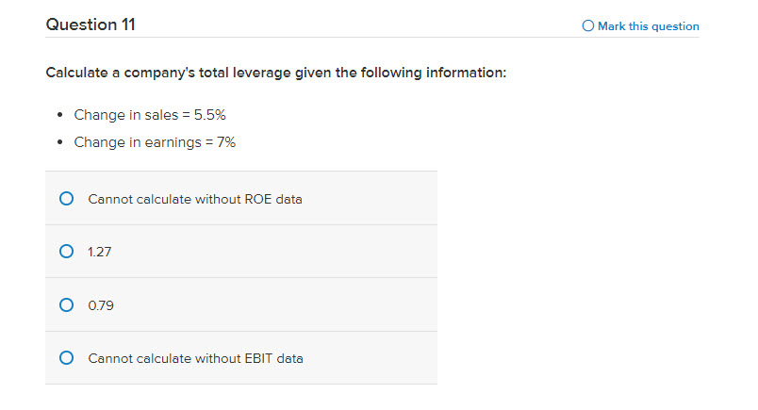Screen dimensions: 758x410
Task: Click the "Cannot calculate without EBIT data" answer label
Action: 195,358
